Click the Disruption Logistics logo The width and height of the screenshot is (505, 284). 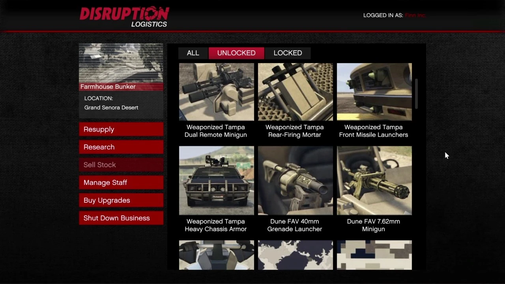[124, 17]
